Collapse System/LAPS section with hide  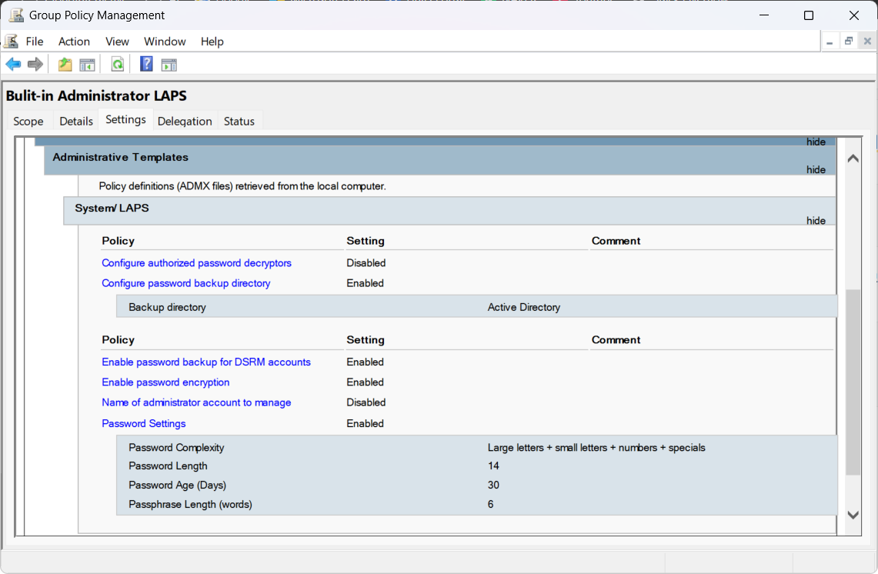pyautogui.click(x=816, y=221)
